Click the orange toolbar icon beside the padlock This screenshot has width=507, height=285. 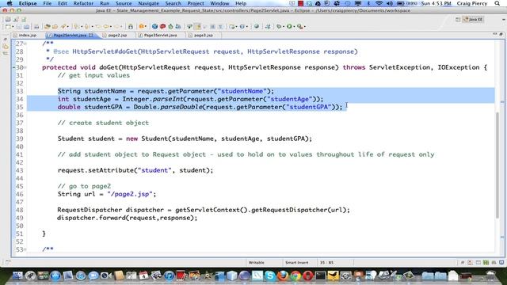(x=141, y=26)
